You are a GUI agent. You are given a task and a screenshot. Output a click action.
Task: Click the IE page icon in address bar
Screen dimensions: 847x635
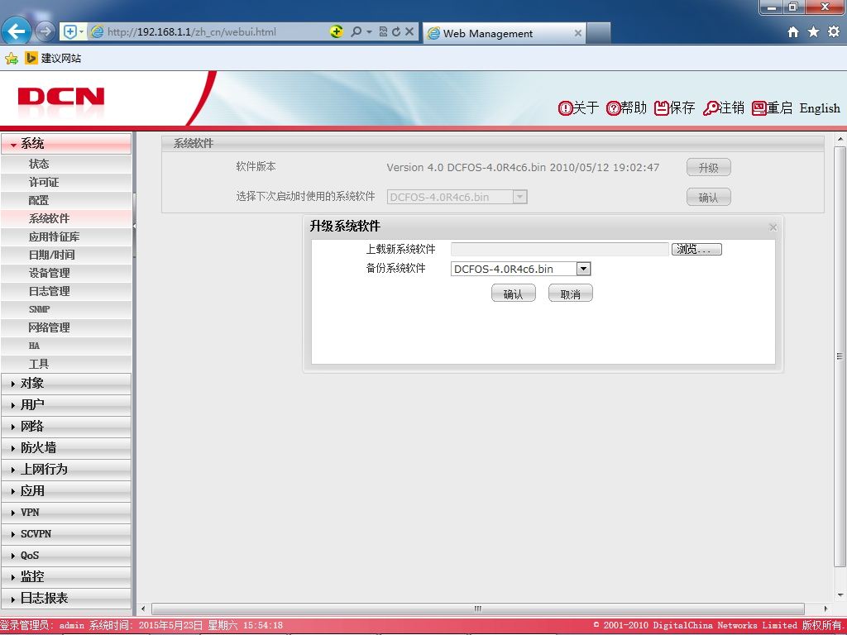click(98, 32)
